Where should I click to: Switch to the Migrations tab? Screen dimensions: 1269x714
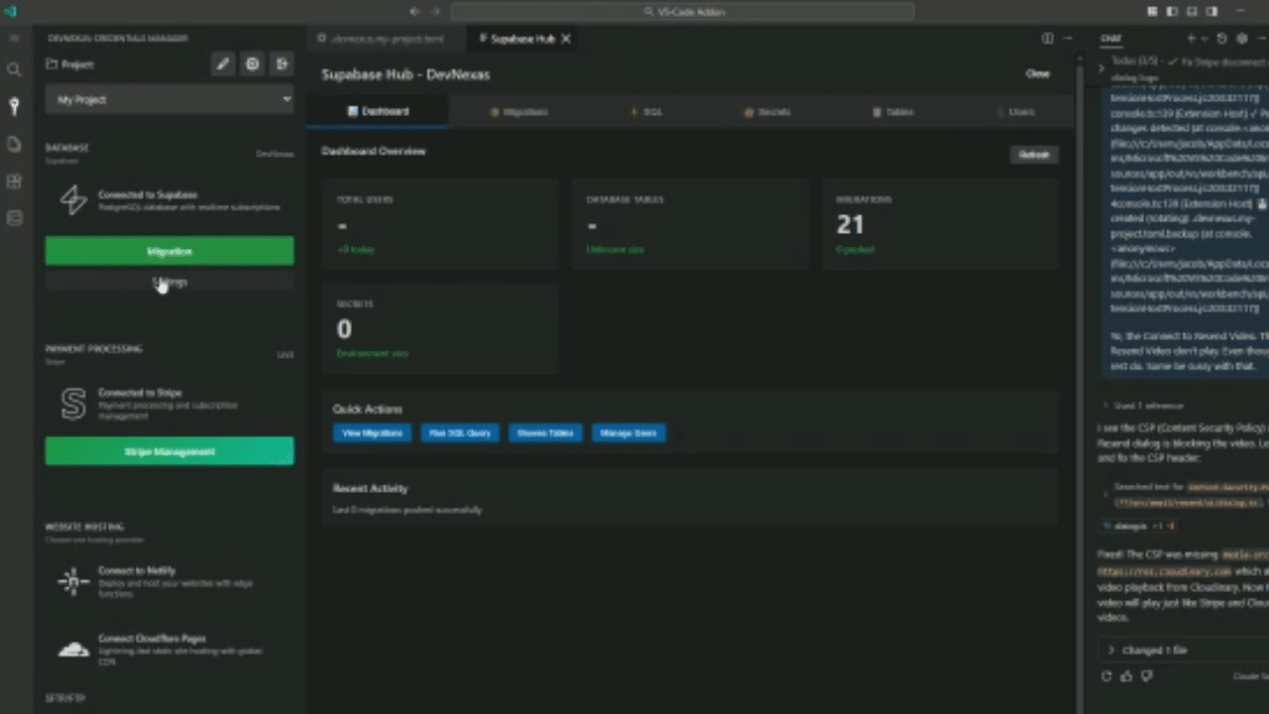tap(519, 112)
